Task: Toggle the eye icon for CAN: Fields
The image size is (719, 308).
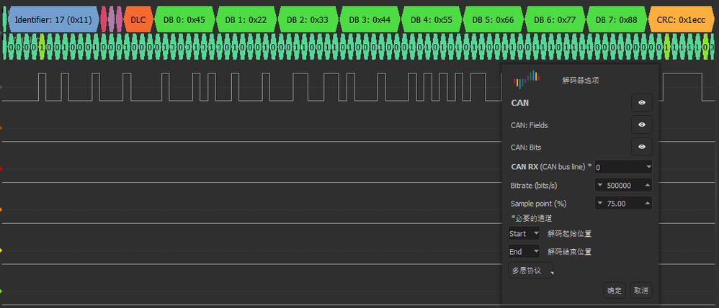Action: click(x=641, y=124)
